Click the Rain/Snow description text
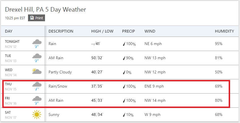The image size is (240, 123). coord(58,86)
